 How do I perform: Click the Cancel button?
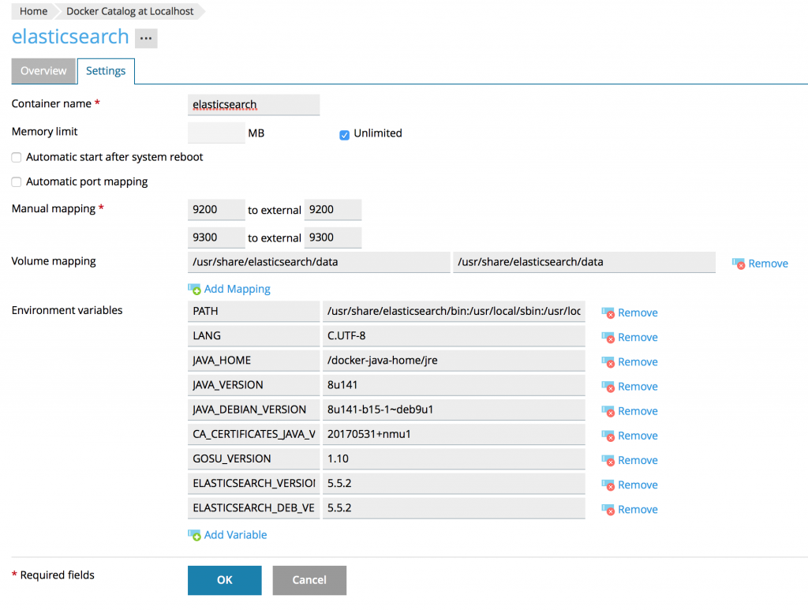[309, 580]
